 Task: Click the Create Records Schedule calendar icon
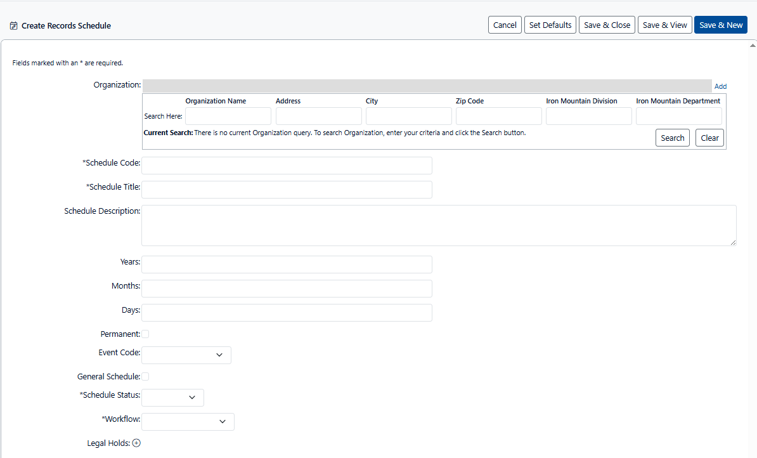coord(14,26)
